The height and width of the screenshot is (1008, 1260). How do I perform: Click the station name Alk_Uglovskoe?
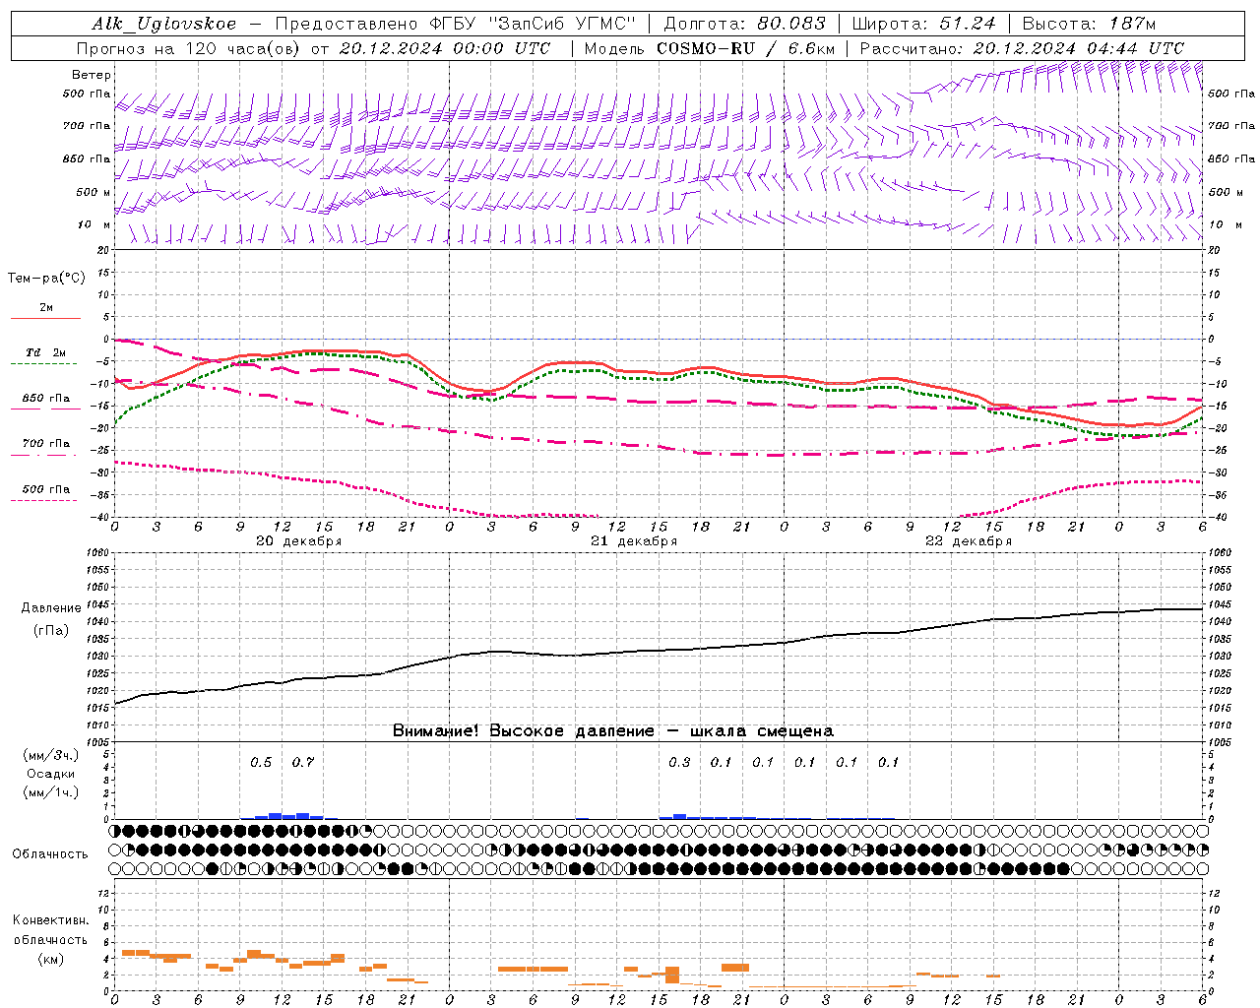pyautogui.click(x=164, y=24)
